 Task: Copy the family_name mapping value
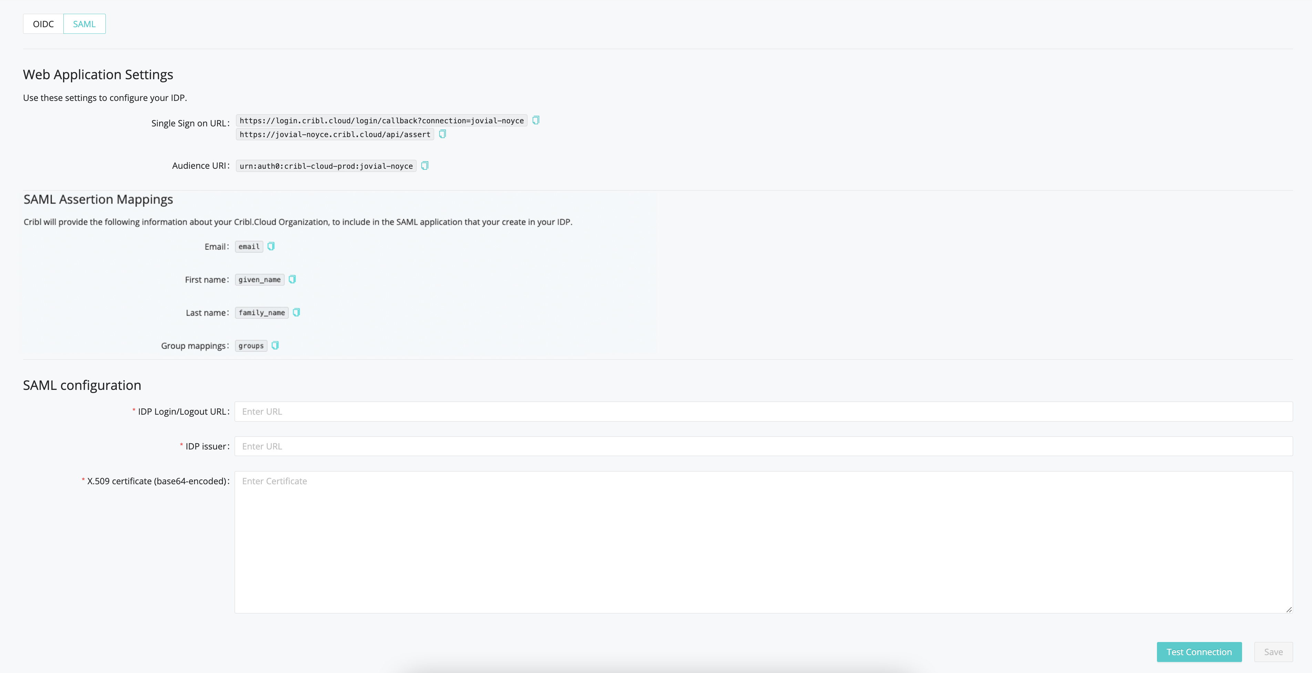click(x=296, y=313)
